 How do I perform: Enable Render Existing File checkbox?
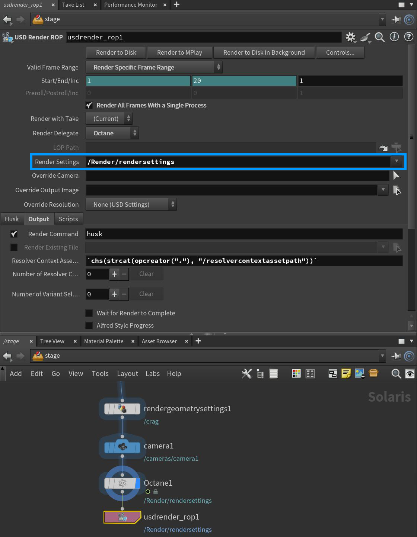14,247
